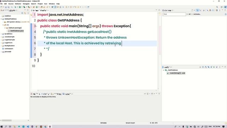Toggle Link with Editor in Package Explorer
Screen dimensions: 227x128
pyautogui.click(x=25, y=13)
